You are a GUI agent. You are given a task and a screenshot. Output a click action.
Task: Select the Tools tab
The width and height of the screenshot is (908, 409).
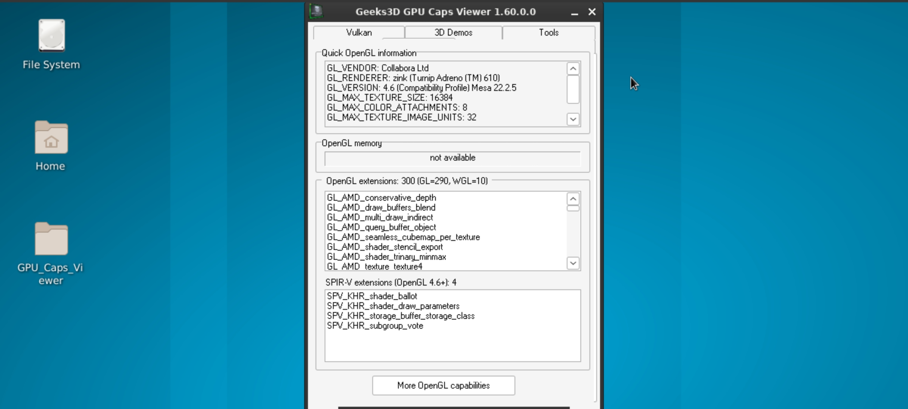548,33
